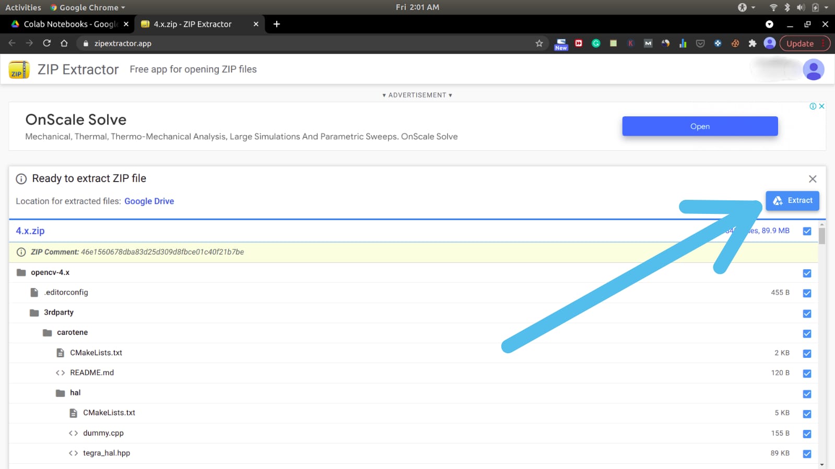Click the ZIP Comment info icon

[x=21, y=252]
